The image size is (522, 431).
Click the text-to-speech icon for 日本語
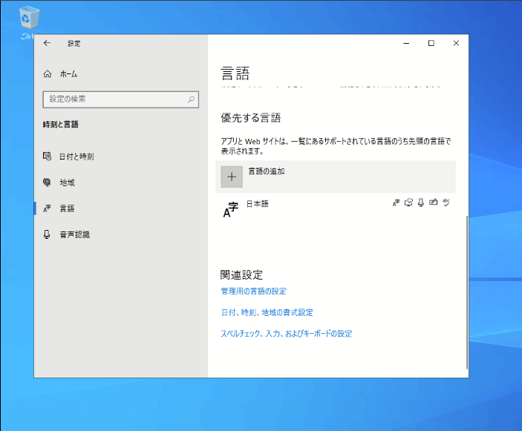[x=408, y=203]
